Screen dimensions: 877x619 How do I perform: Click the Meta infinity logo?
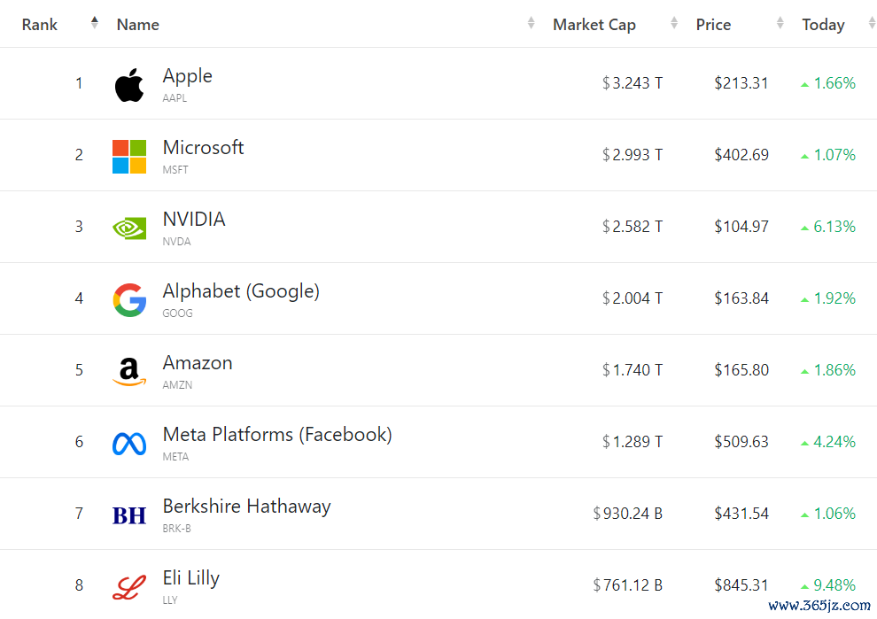129,444
